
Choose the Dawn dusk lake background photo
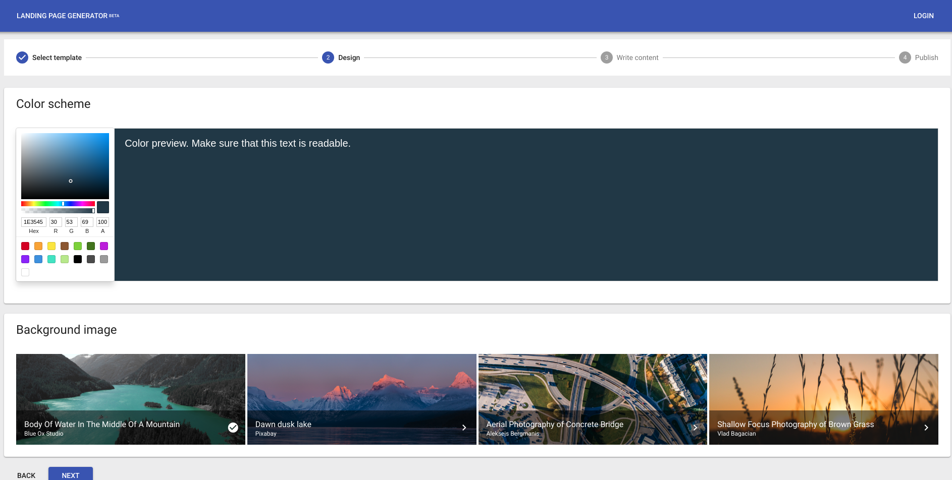362,399
